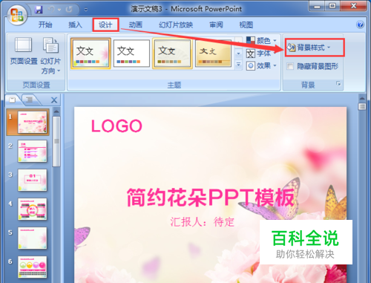Viewport: 371px width, 283px height.
Task: Open the 背景 group dialog launcher
Action: pos(338,84)
